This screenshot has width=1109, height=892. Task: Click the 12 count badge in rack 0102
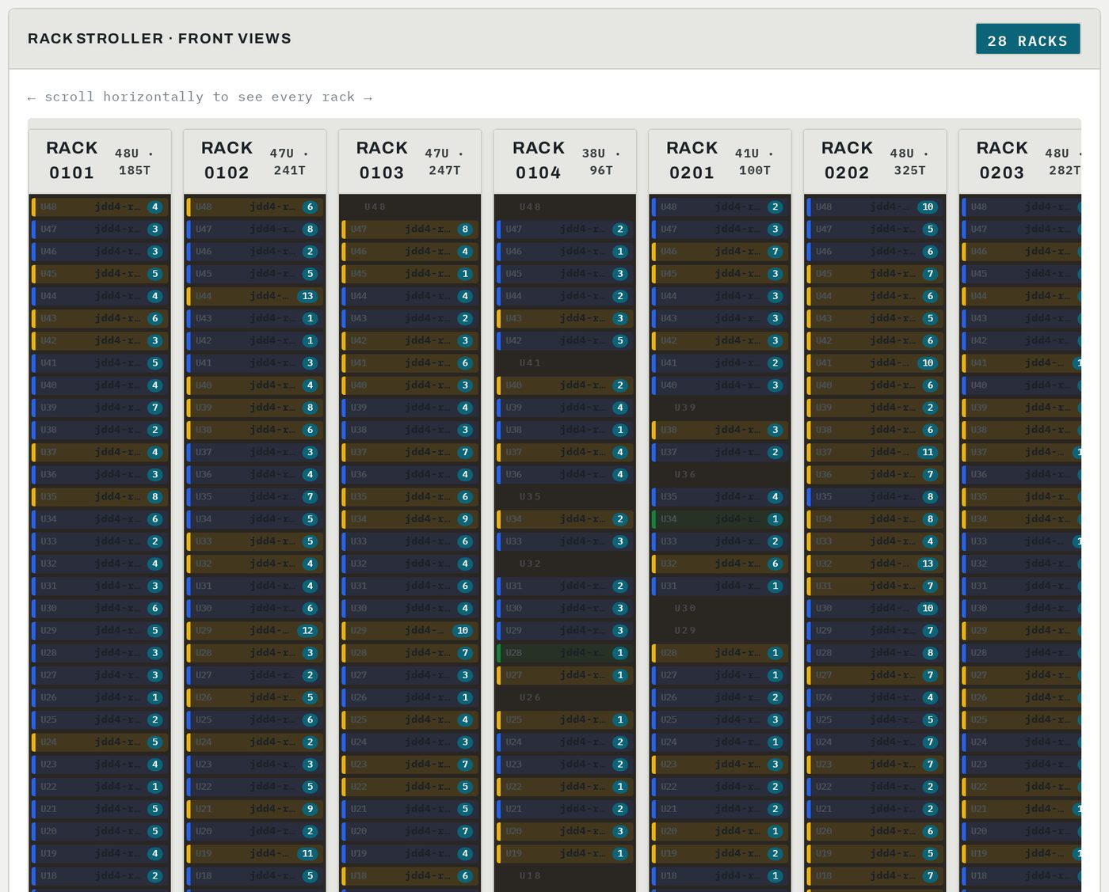(307, 631)
